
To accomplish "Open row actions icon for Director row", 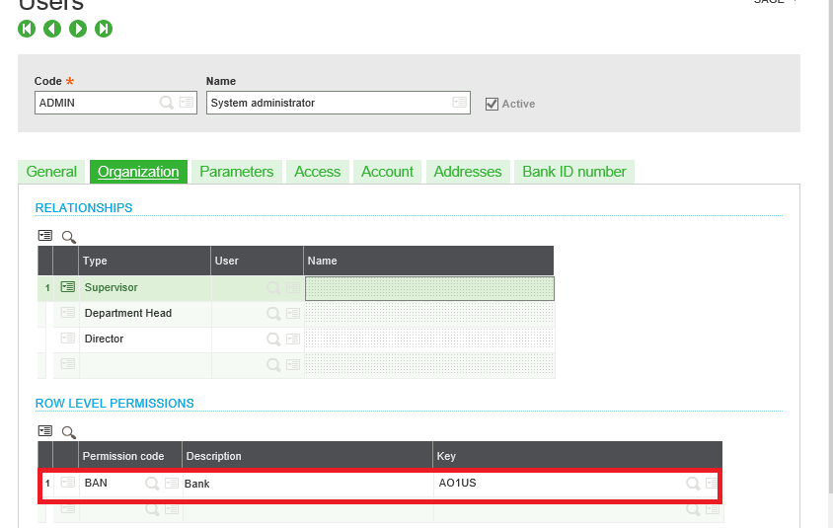I will pos(67,338).
